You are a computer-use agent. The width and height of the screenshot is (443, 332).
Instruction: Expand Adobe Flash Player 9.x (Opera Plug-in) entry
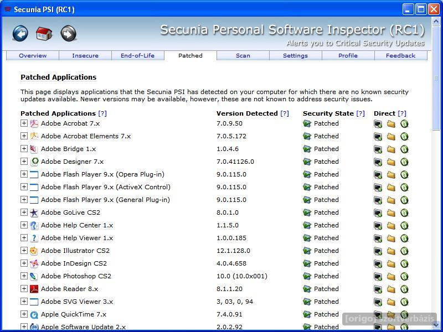pyautogui.click(x=24, y=174)
